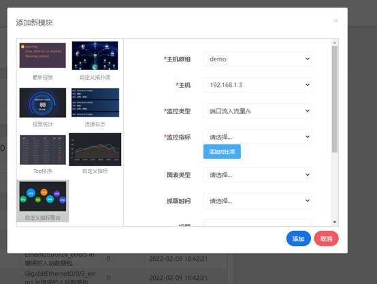The height and width of the screenshot is (284, 377).
Task: Click the 图表类型 field label
Action: 179,175
